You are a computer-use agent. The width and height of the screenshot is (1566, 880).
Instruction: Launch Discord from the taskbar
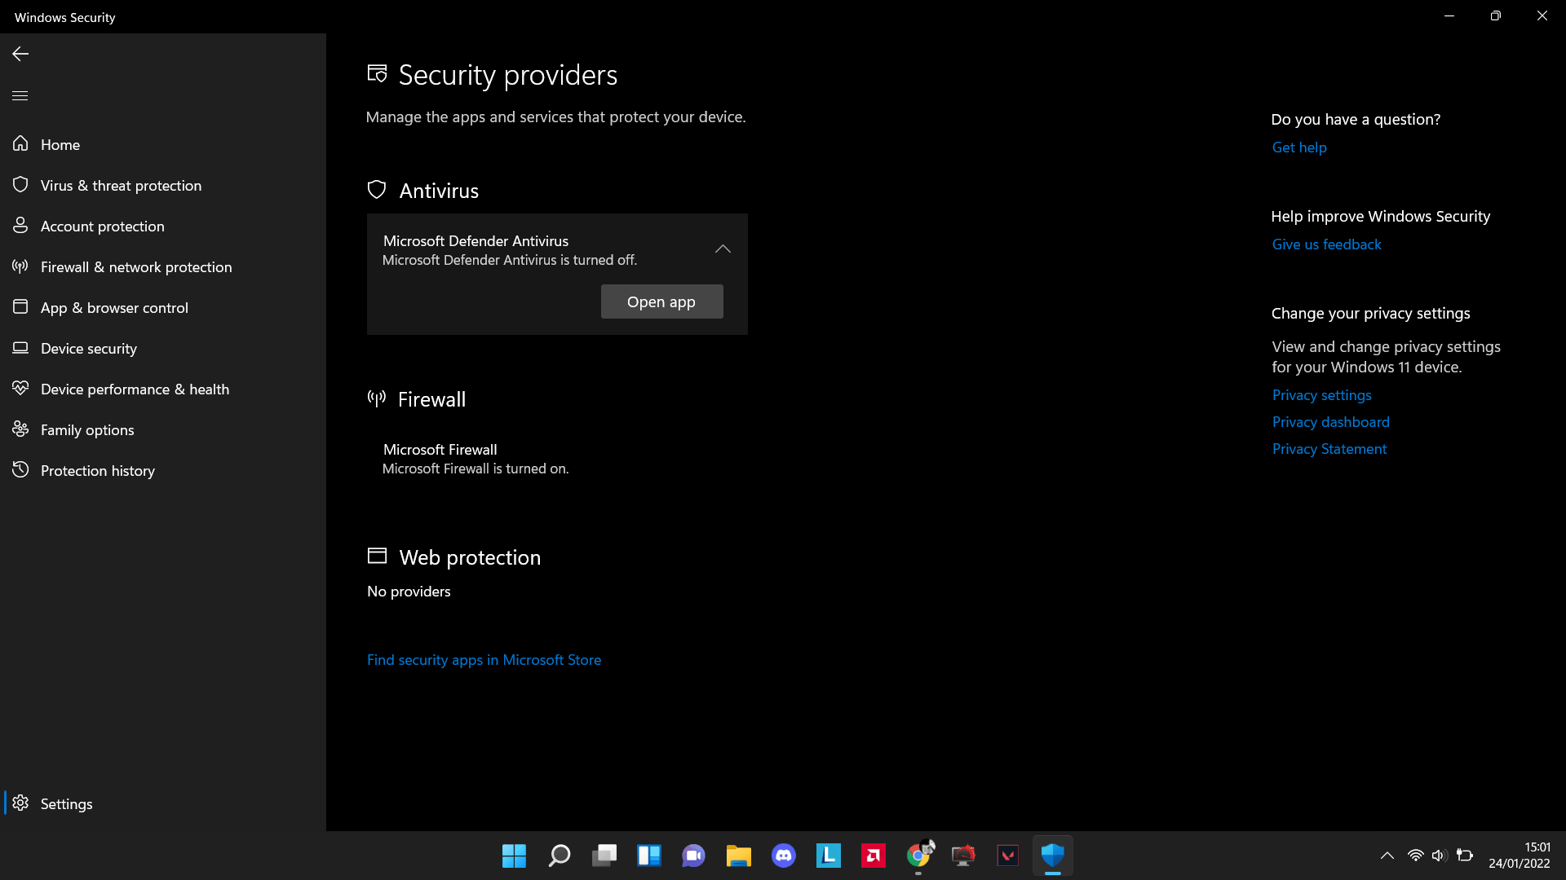784,856
